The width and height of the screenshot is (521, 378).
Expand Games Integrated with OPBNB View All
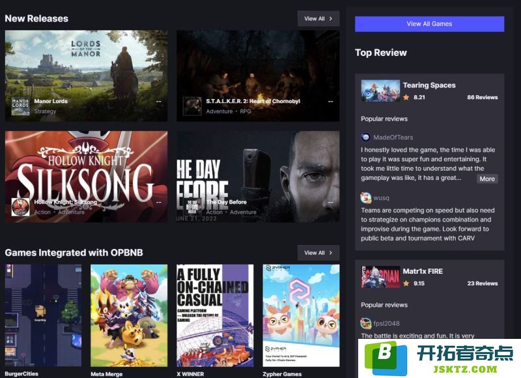pyautogui.click(x=318, y=253)
